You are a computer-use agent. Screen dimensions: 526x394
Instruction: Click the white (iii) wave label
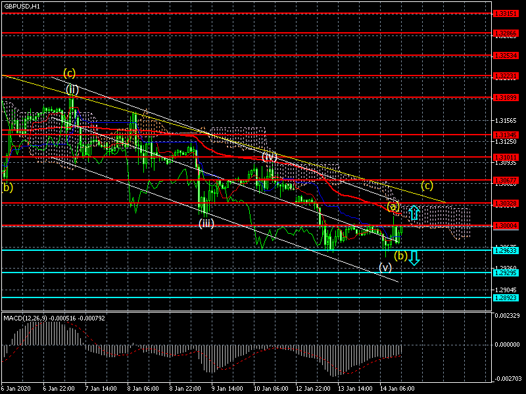pos(206,223)
